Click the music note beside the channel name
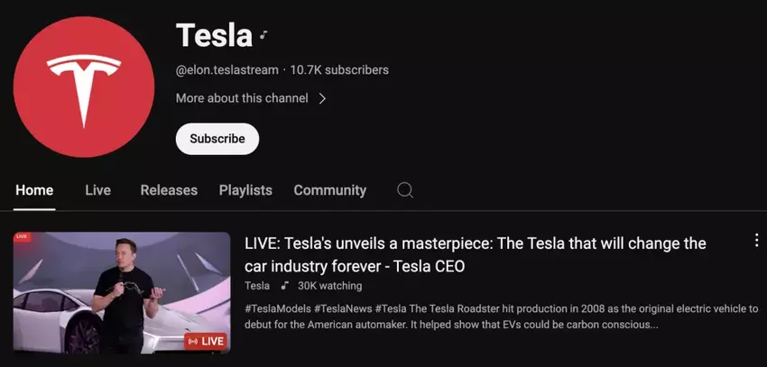Viewport: 767px width, 367px height. (263, 36)
